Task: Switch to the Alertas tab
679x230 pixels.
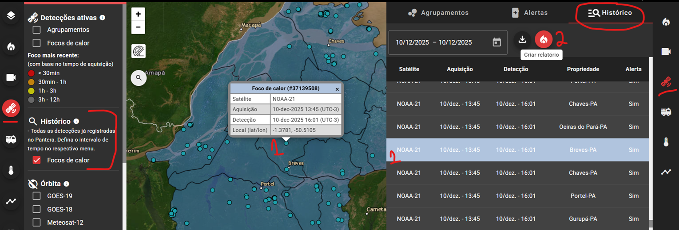Action: [x=529, y=13]
